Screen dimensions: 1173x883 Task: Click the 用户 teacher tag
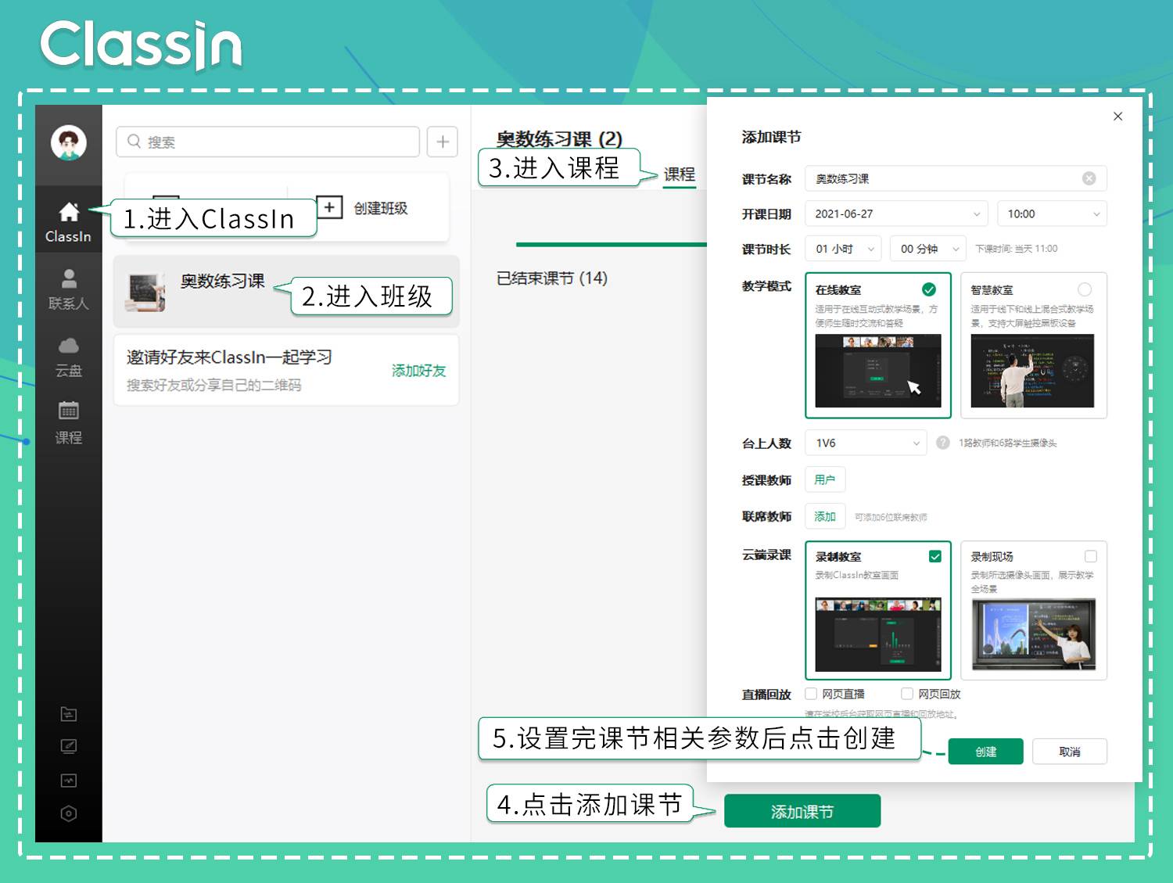[x=825, y=479]
